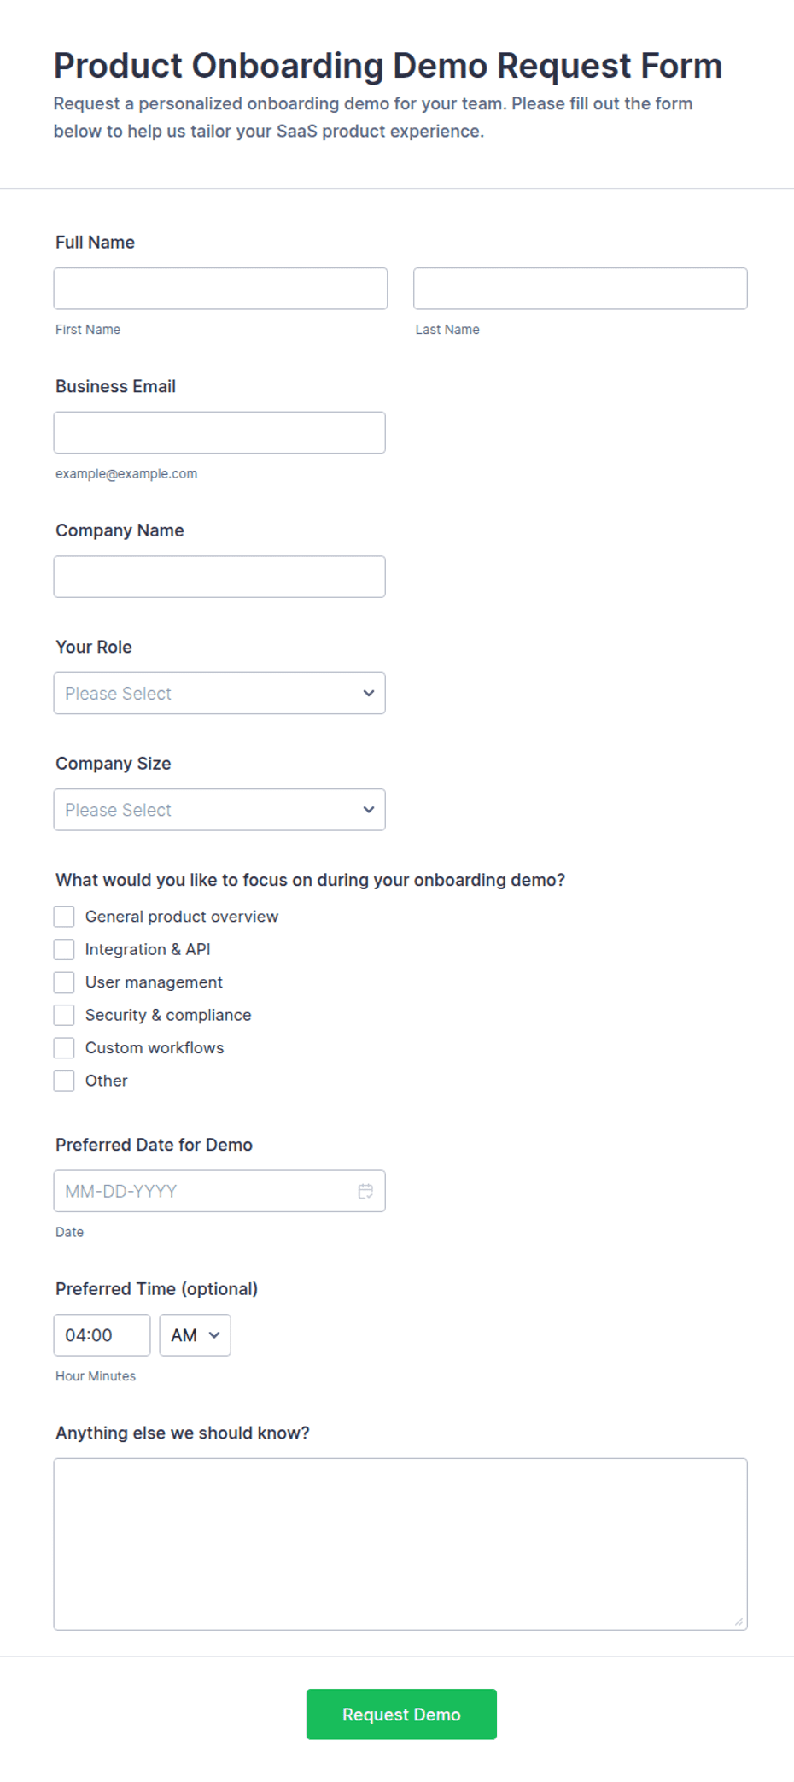Tick the Other focus checkbox
This screenshot has width=794, height=1782.
tap(64, 1081)
